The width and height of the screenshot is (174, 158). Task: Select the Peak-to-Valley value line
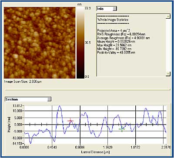[x=116, y=53]
